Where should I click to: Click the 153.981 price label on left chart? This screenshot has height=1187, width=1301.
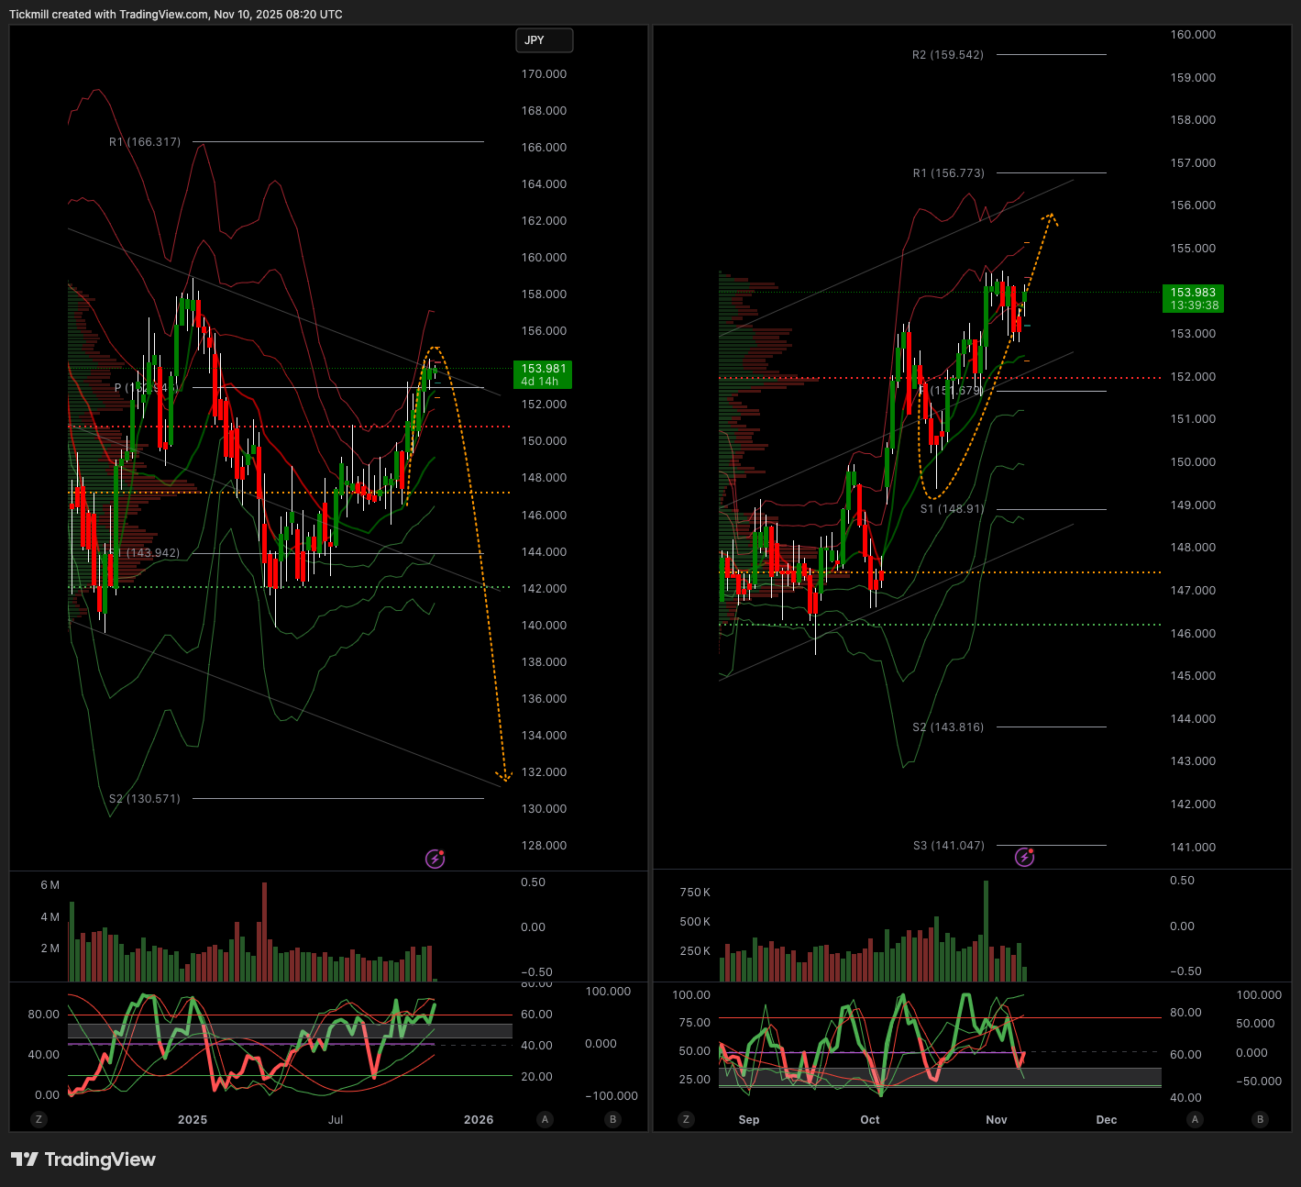coord(543,374)
